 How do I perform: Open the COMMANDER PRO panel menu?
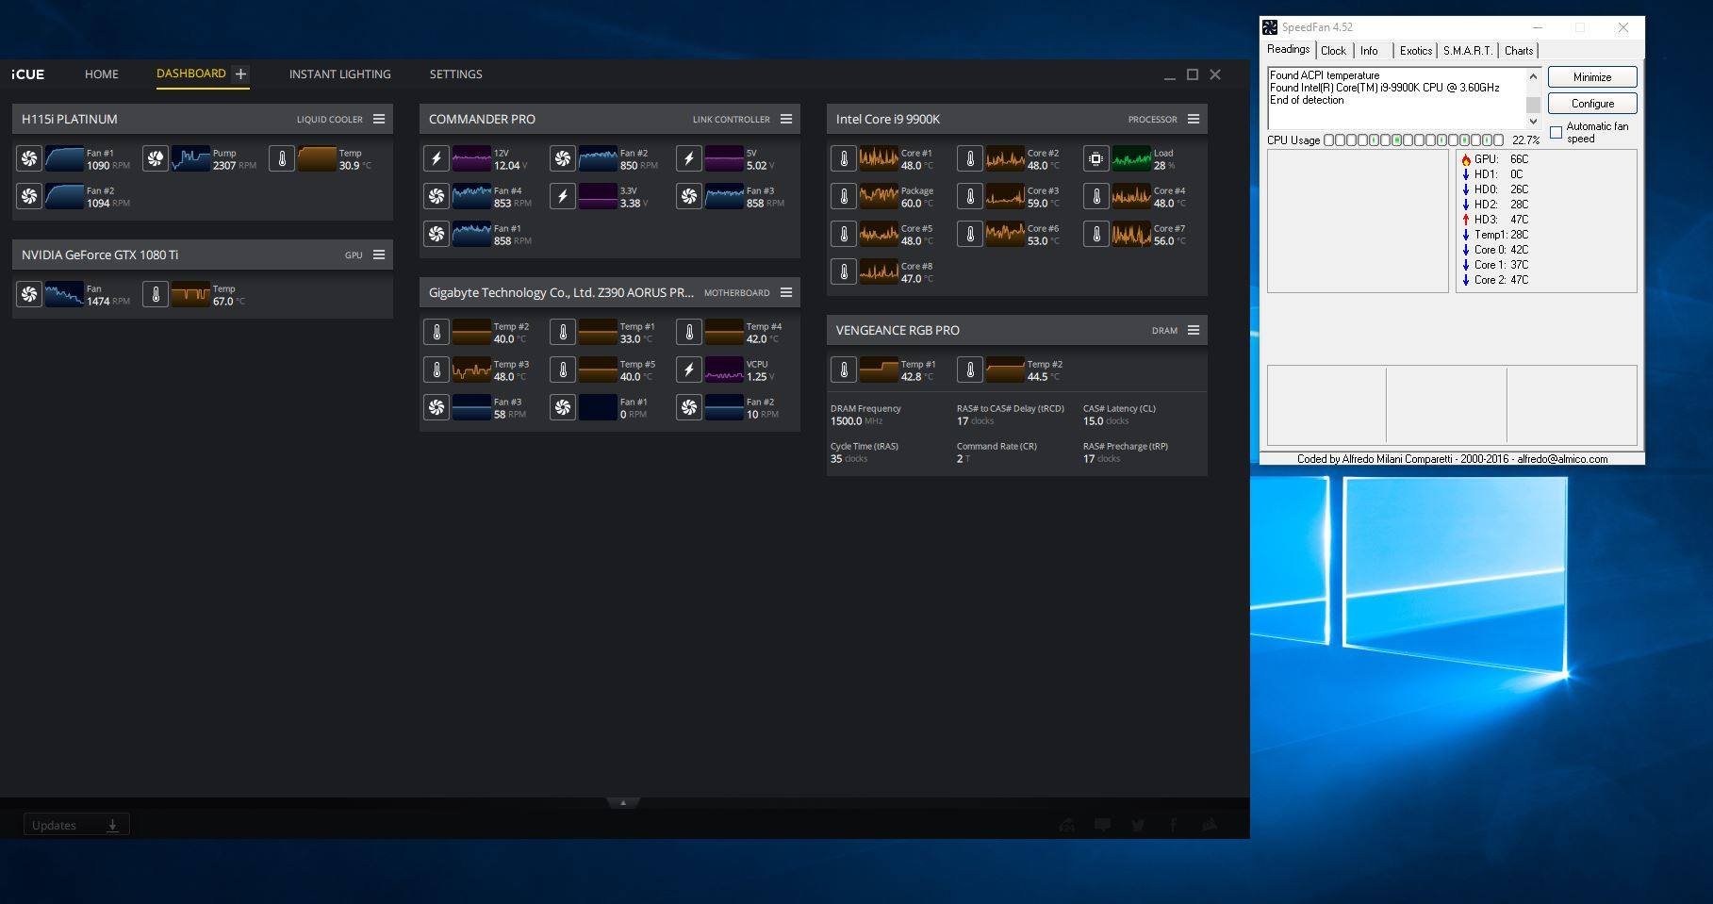click(786, 119)
